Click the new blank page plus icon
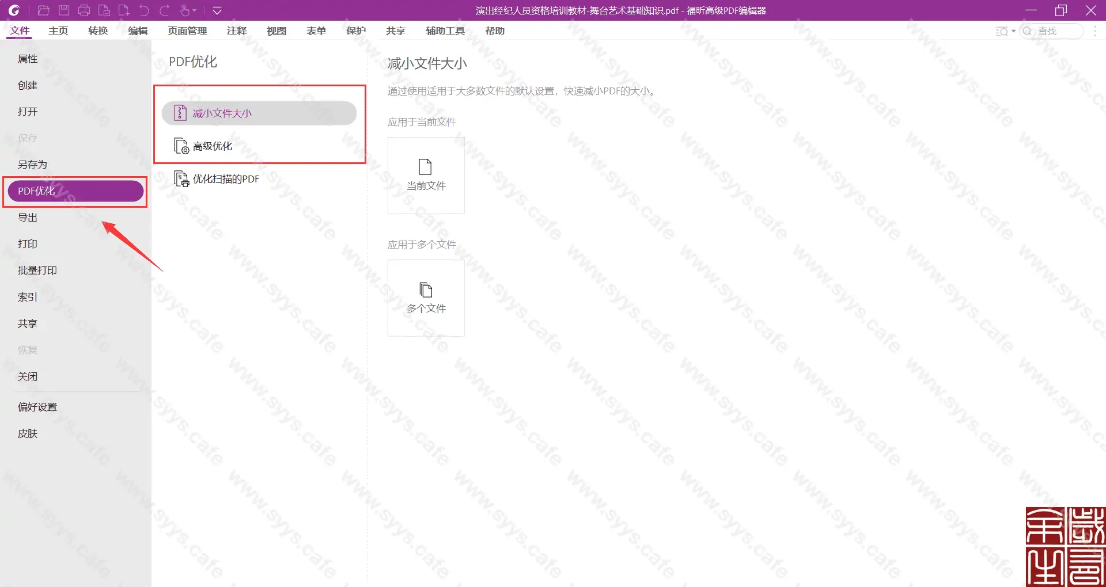The height and width of the screenshot is (587, 1106). [124, 10]
